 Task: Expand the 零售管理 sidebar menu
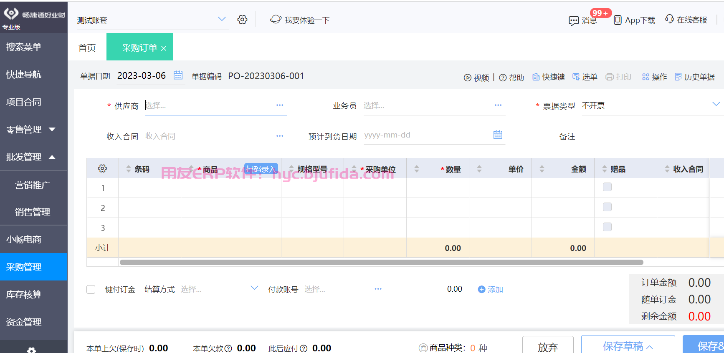[x=52, y=130]
